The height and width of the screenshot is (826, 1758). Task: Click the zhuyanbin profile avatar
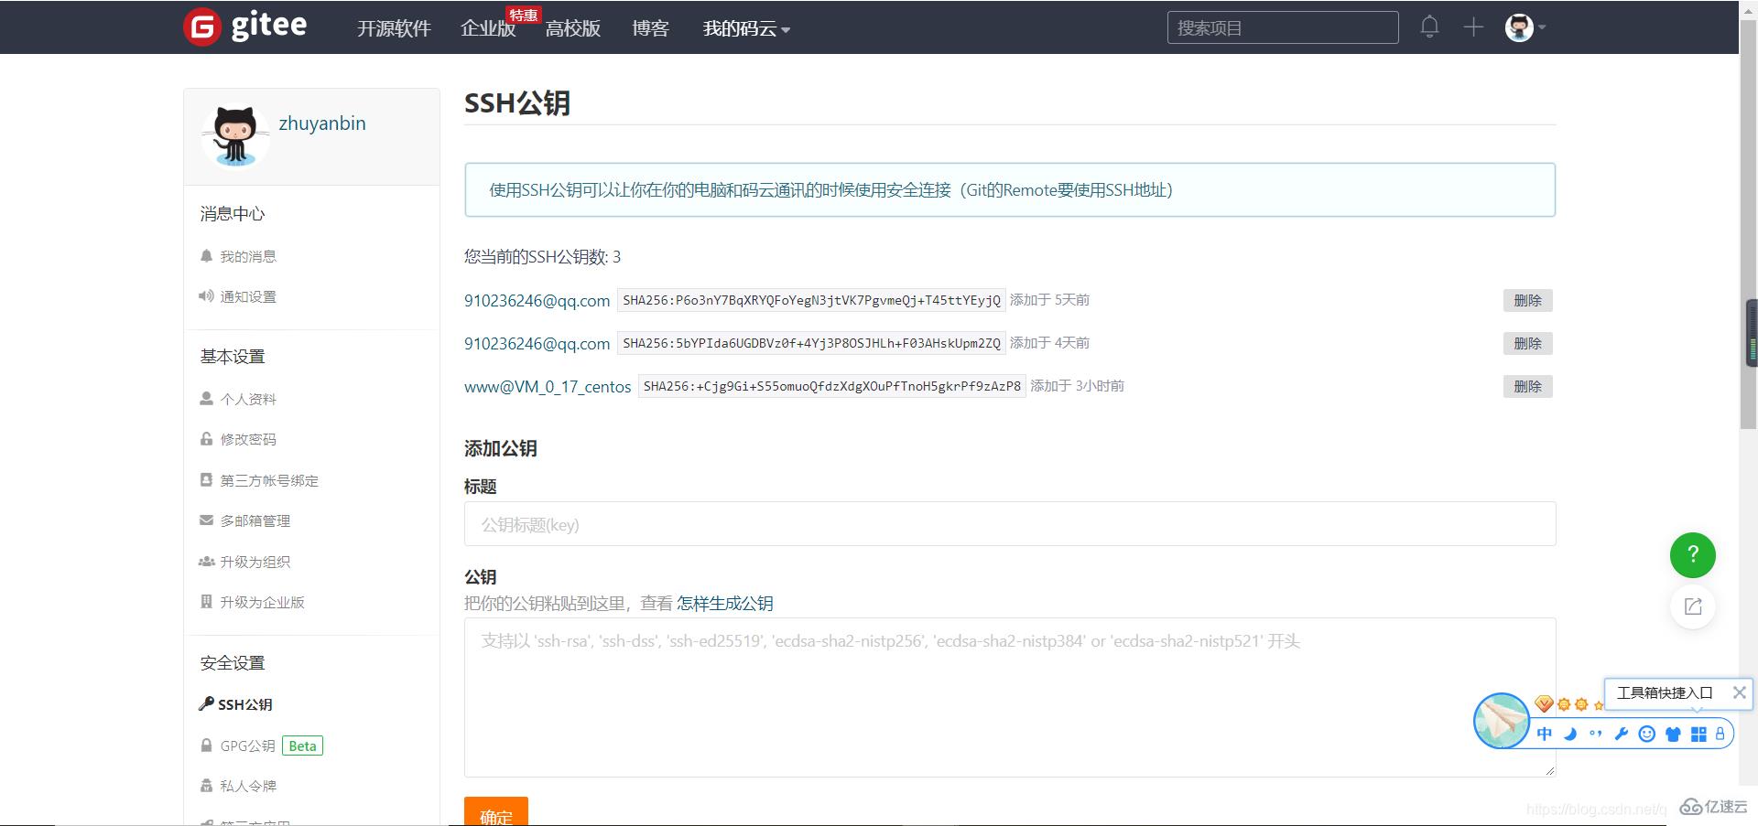[235, 136]
